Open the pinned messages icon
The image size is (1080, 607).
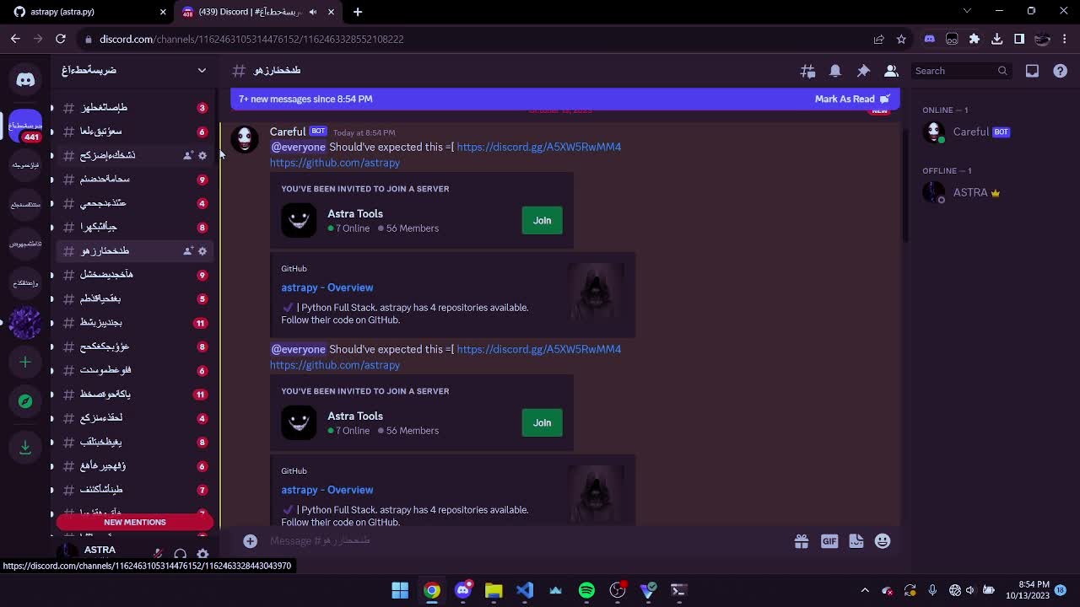point(864,70)
